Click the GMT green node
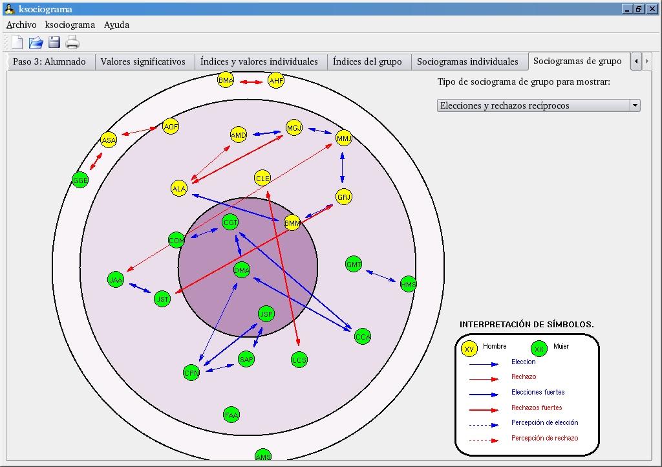This screenshot has width=662, height=467. pos(354,265)
